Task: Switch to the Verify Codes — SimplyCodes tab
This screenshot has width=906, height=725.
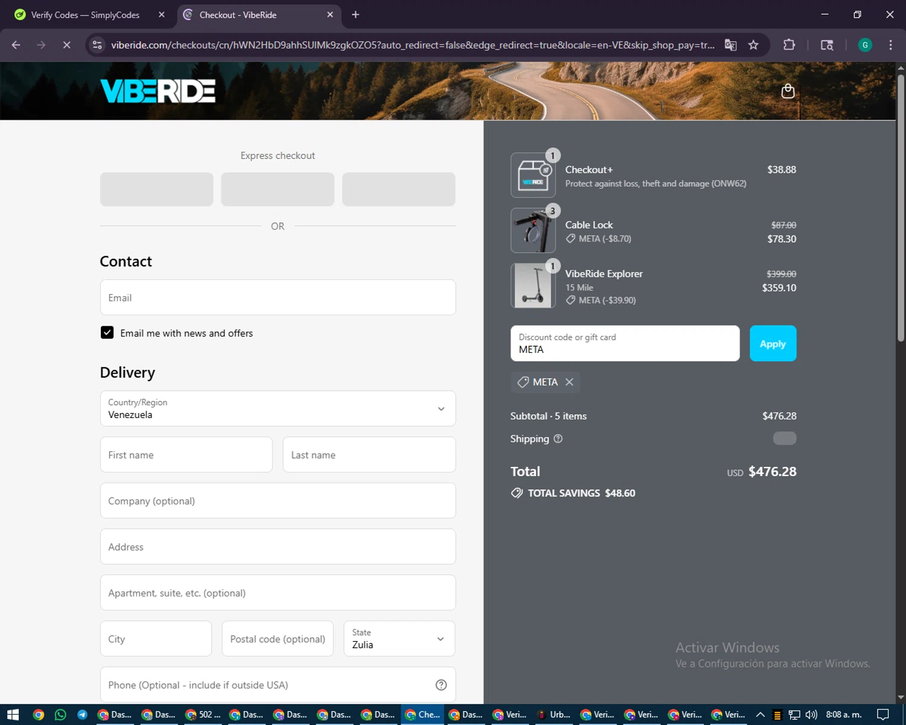Action: (85, 14)
